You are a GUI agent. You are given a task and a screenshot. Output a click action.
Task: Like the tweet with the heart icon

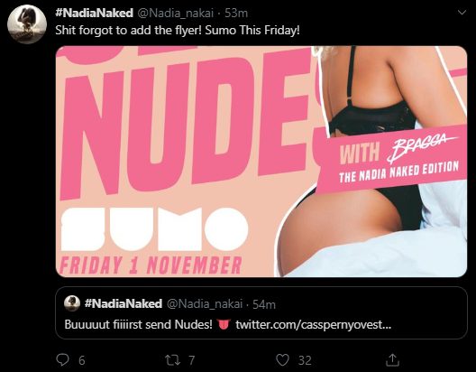coord(282,360)
